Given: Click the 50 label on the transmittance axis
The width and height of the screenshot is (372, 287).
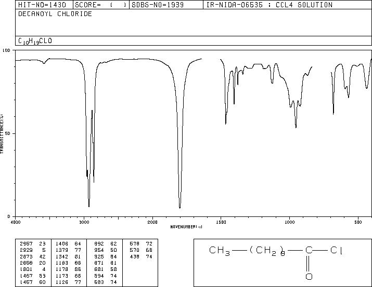Looking at the screenshot, I should click(x=8, y=133).
